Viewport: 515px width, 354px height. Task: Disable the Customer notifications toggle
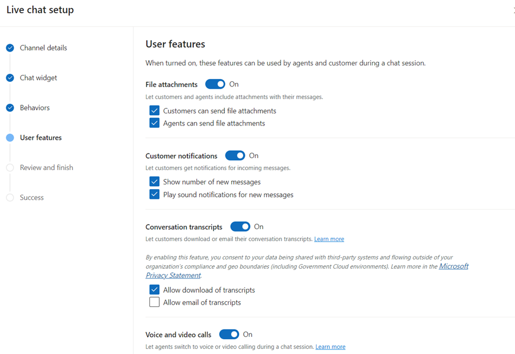[x=235, y=156]
